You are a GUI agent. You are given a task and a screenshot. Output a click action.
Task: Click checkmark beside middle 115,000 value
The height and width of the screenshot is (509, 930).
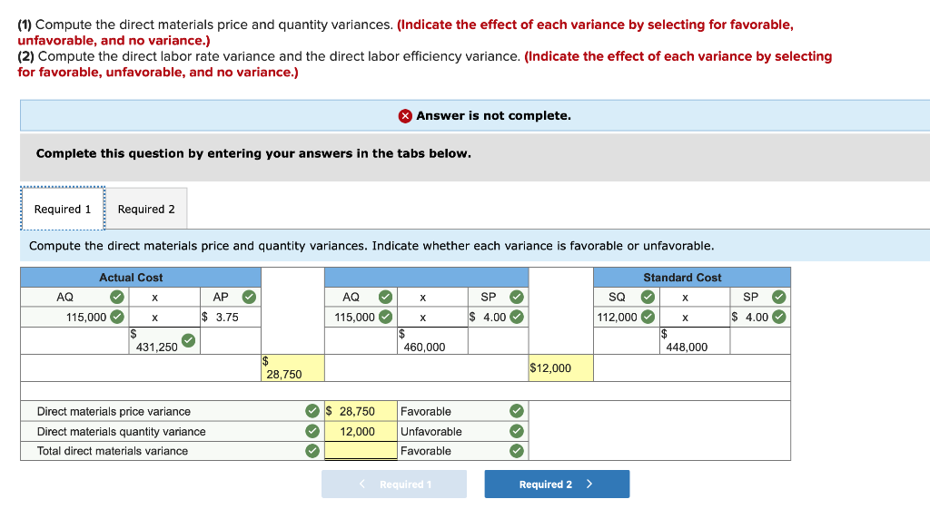click(385, 317)
